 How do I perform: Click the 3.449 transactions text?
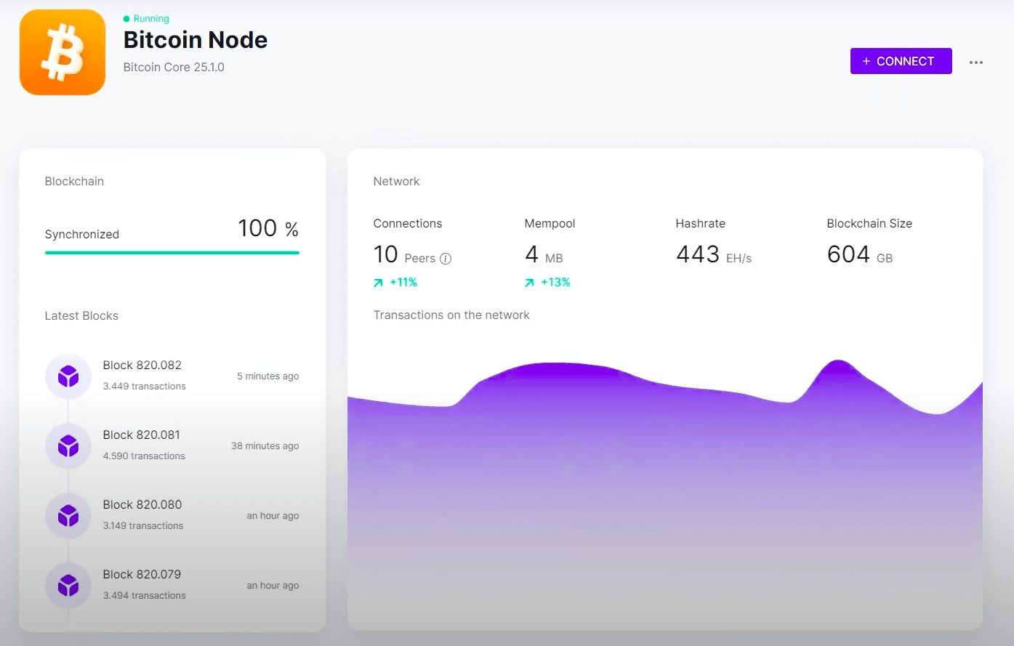point(145,387)
